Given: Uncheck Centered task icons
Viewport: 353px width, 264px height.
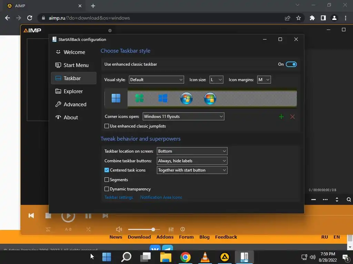Looking at the screenshot, I should point(107,170).
